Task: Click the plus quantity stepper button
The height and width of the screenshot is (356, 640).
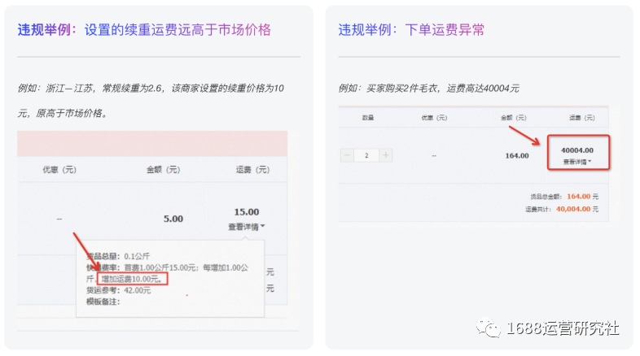Action: point(386,155)
